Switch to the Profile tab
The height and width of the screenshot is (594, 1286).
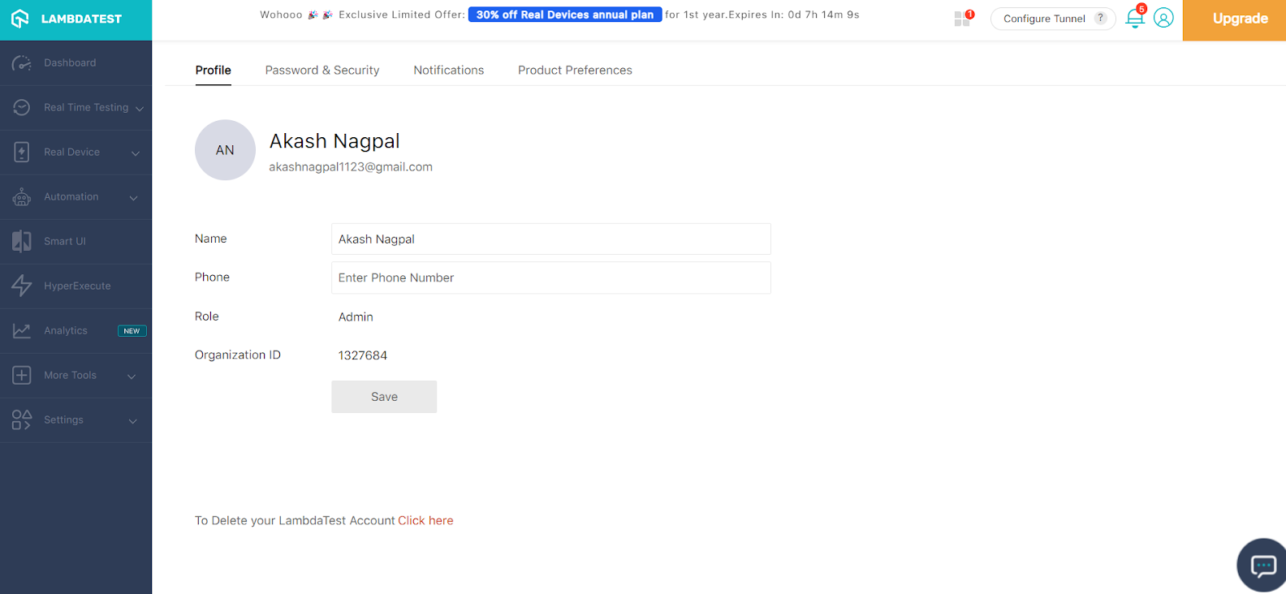[214, 71]
